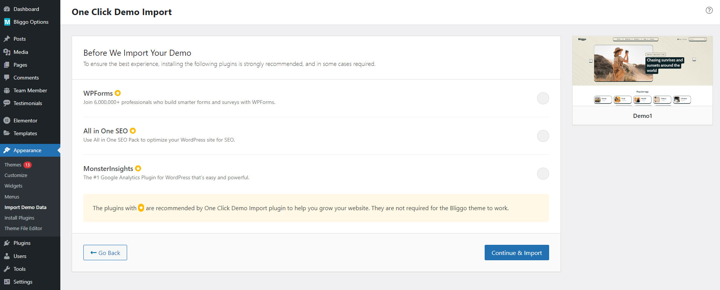Click the Go Back button

(x=105, y=253)
